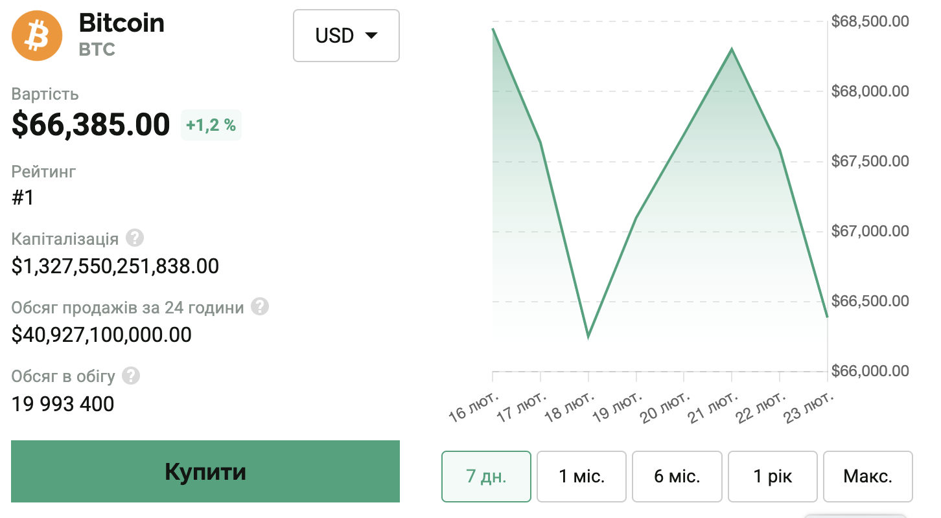Screen dimensions: 941x518
Task: Click the chart peak at 21 лют.
Action: point(732,49)
